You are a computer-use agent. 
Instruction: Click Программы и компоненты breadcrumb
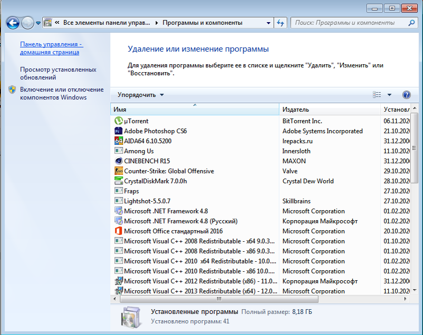click(203, 23)
